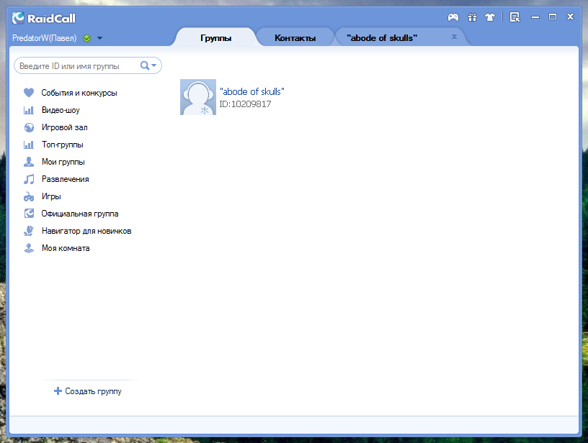Click the joystick icon for Моя комната

(29, 248)
